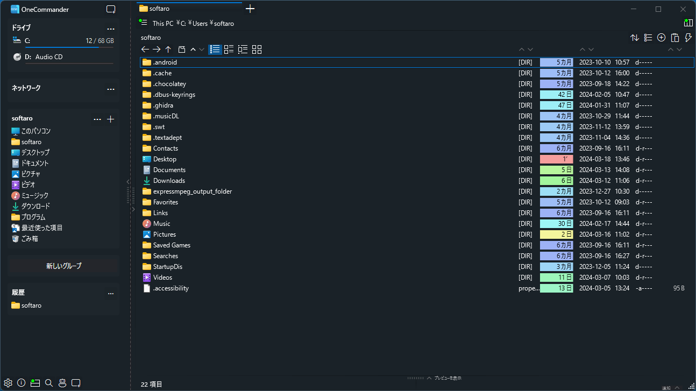Open the ドライブ section three-dot menu
696x391 pixels.
(111, 29)
